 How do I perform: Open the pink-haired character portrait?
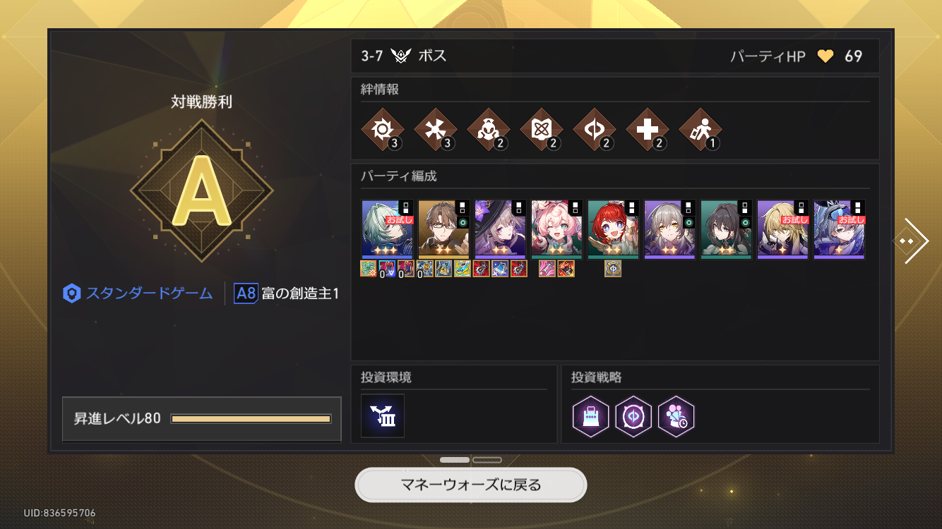[557, 229]
